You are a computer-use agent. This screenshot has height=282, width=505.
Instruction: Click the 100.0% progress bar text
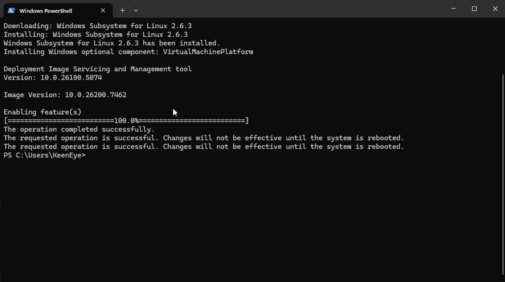tap(126, 121)
